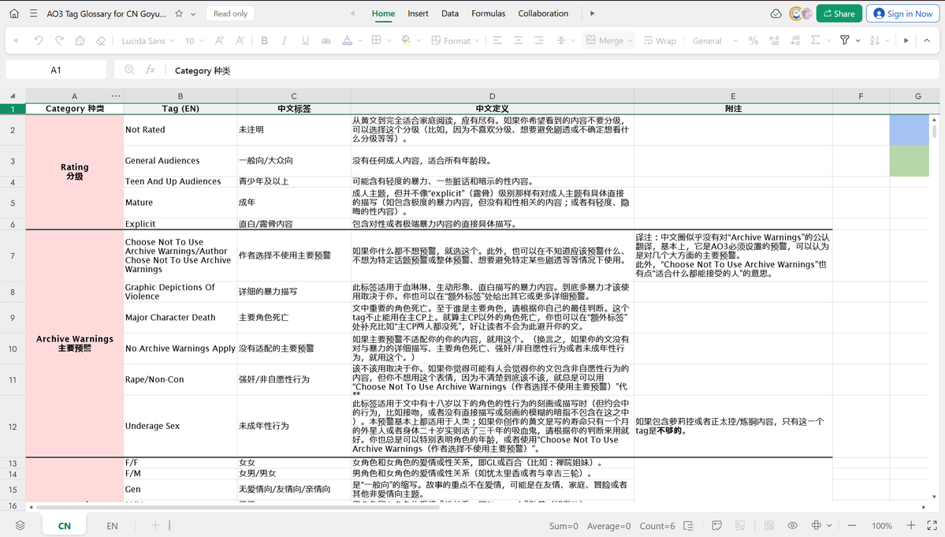The width and height of the screenshot is (945, 537).
Task: Click the Mature cell
Action: click(x=180, y=203)
